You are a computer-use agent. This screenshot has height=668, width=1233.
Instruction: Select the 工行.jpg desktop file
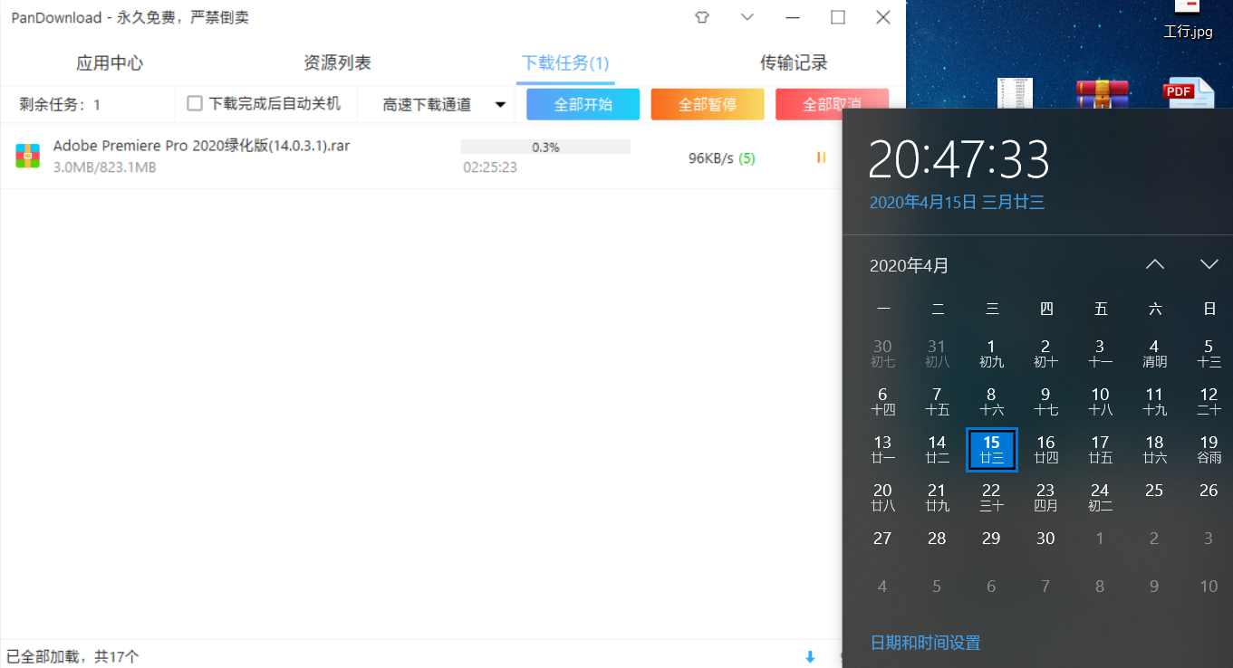(x=1188, y=21)
